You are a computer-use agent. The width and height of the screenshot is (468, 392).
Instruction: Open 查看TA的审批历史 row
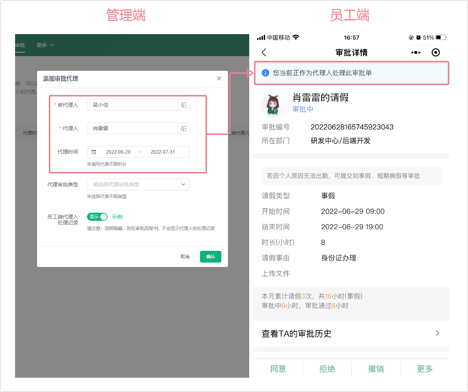[351, 333]
